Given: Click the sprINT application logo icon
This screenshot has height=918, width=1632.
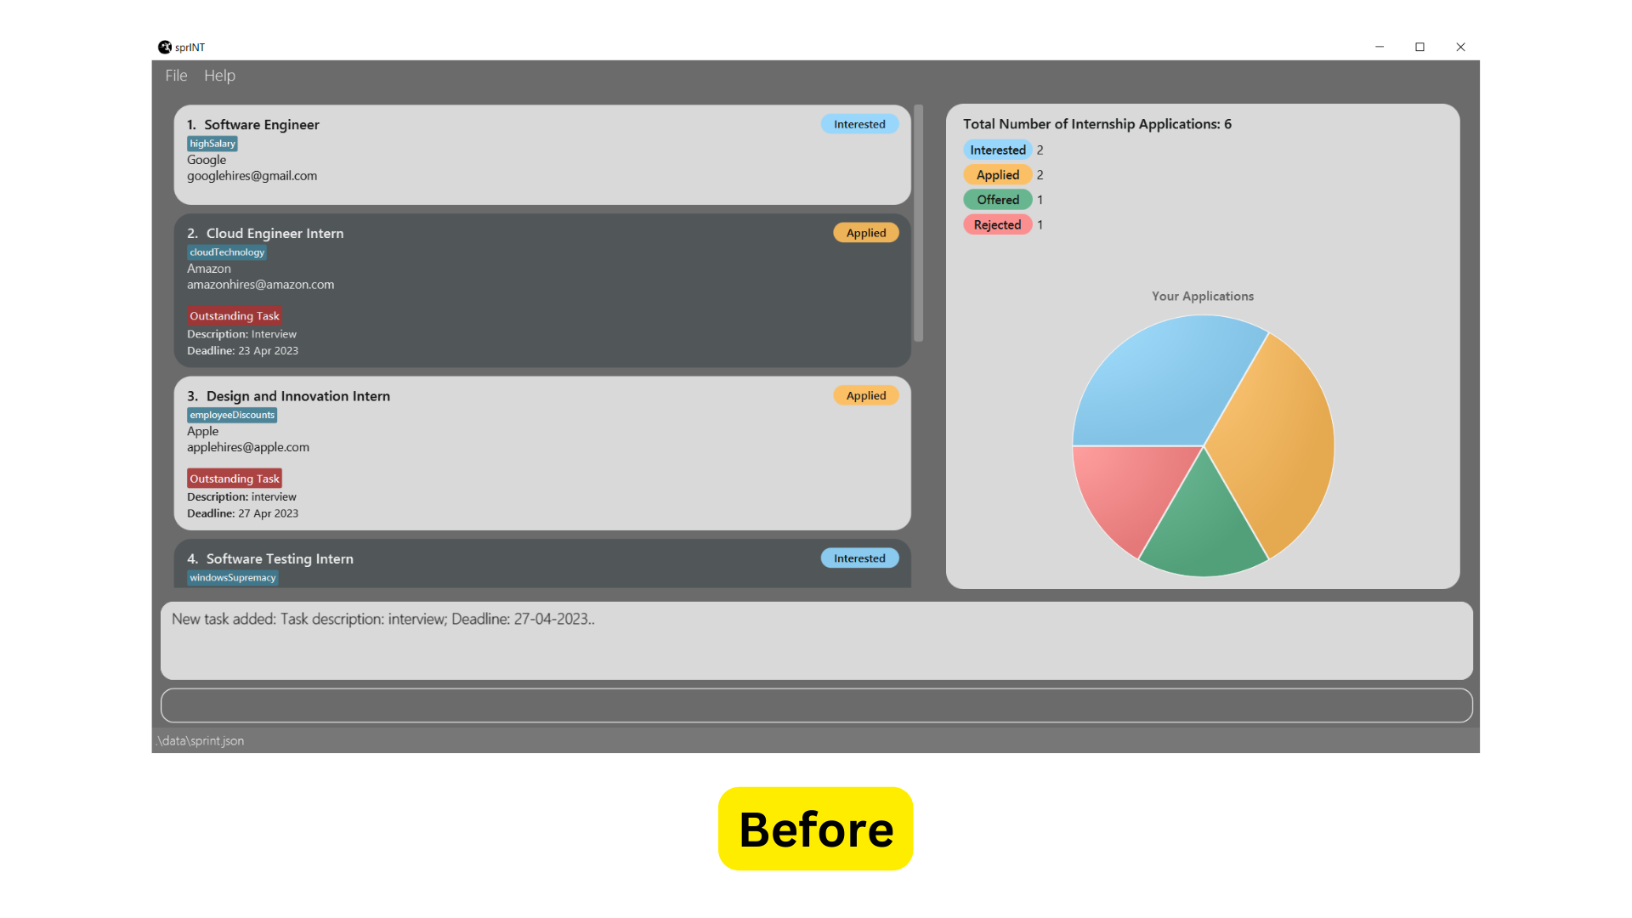Looking at the screenshot, I should point(166,47).
